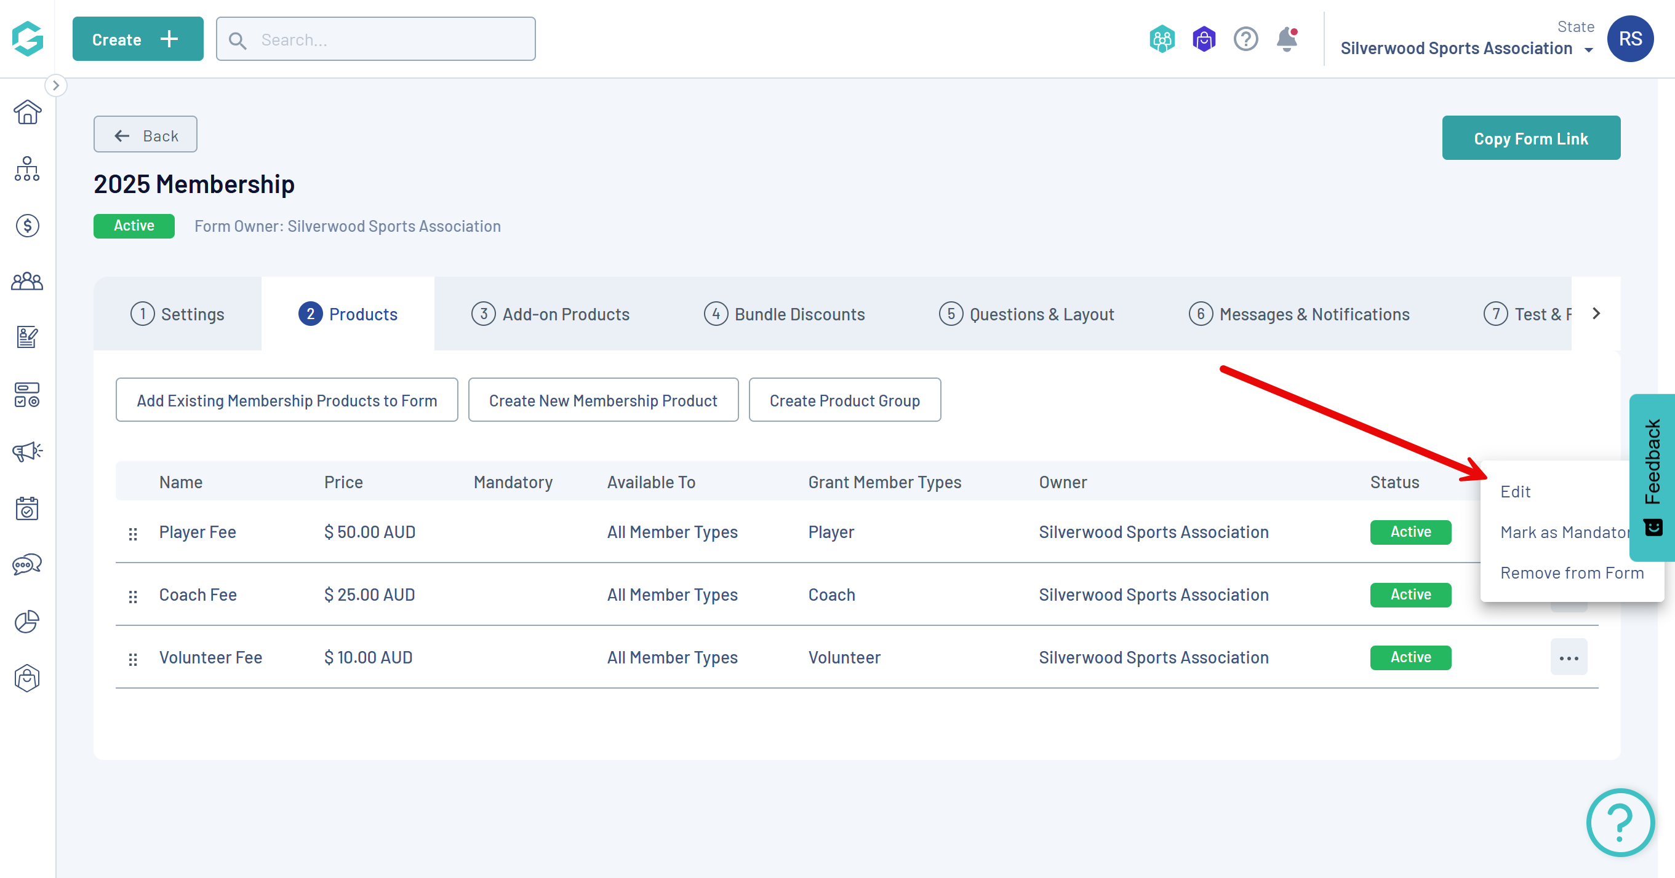
Task: Grab the Coach Fee row drag handle
Action: point(134,596)
